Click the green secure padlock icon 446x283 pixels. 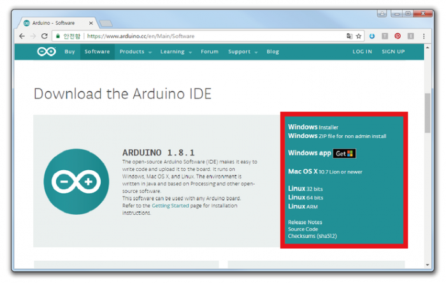[58, 36]
